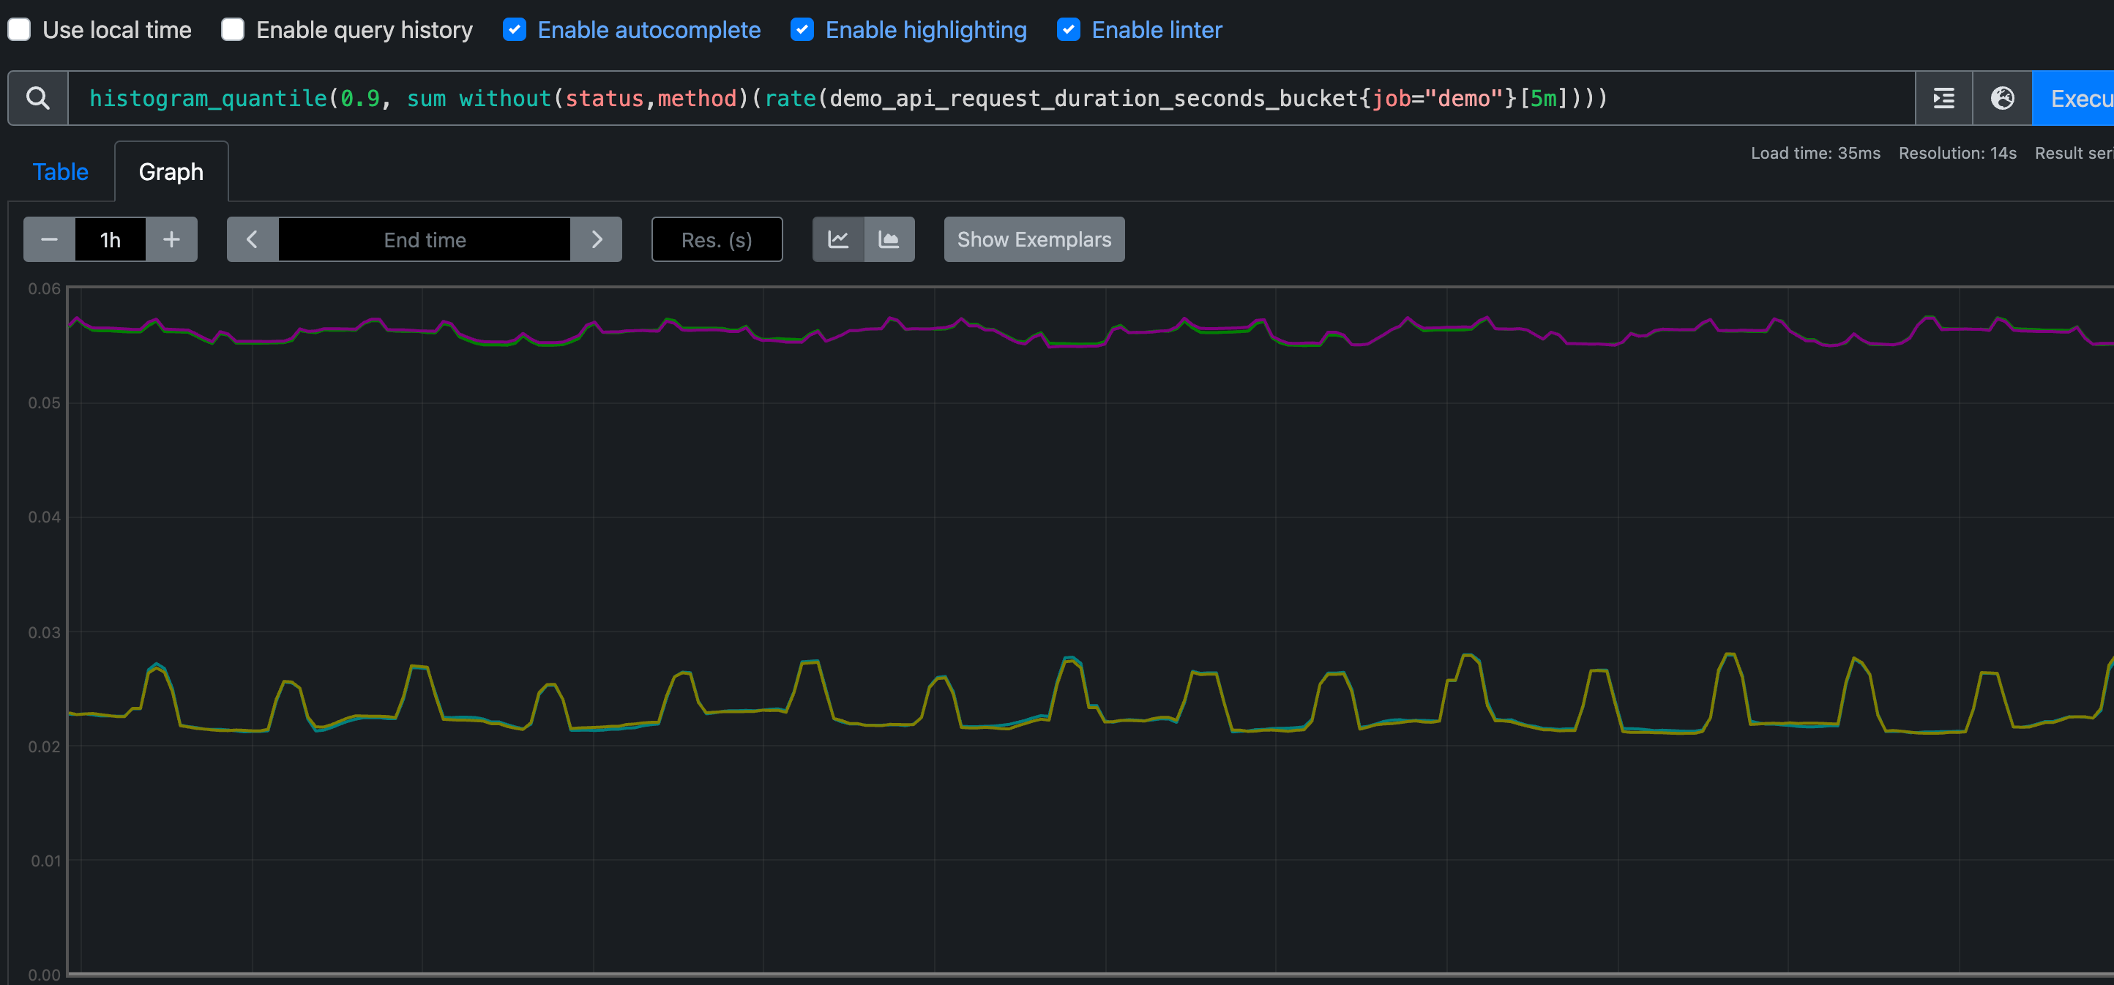Click the Resolution: 14s text
Screen dimensions: 2114x985
coord(1957,154)
